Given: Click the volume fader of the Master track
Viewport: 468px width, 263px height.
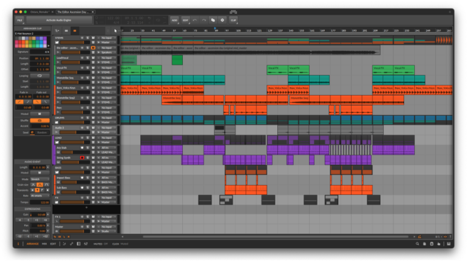Looking at the screenshot, I should (x=75, y=231).
